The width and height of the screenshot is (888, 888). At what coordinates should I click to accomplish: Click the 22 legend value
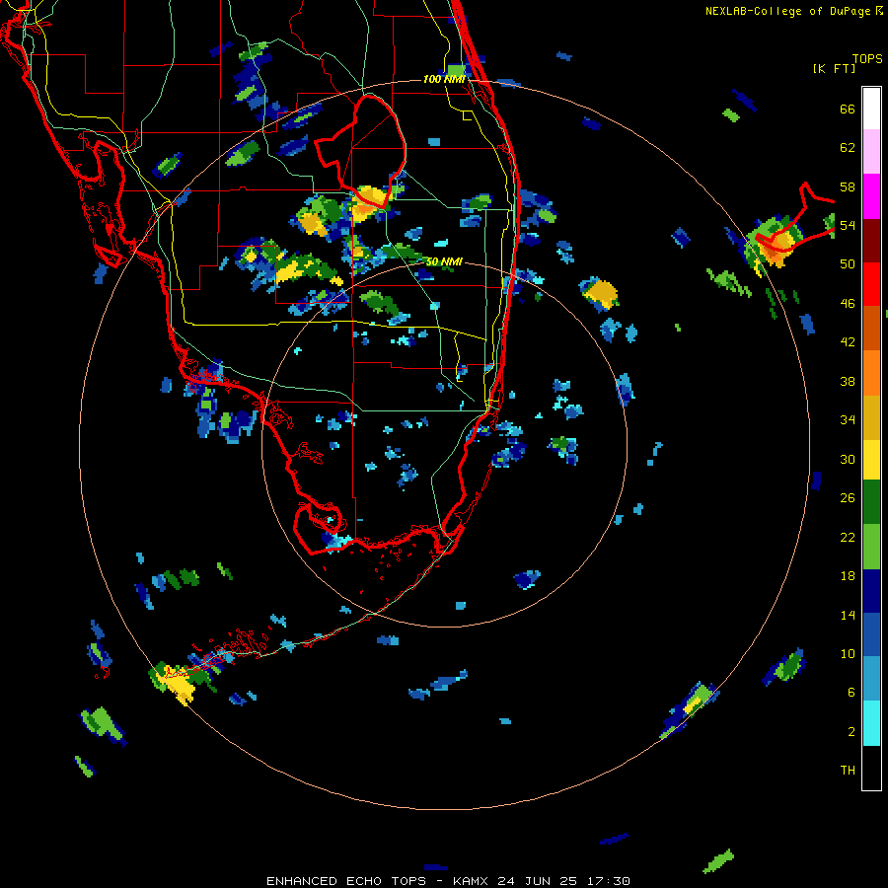pyautogui.click(x=848, y=537)
